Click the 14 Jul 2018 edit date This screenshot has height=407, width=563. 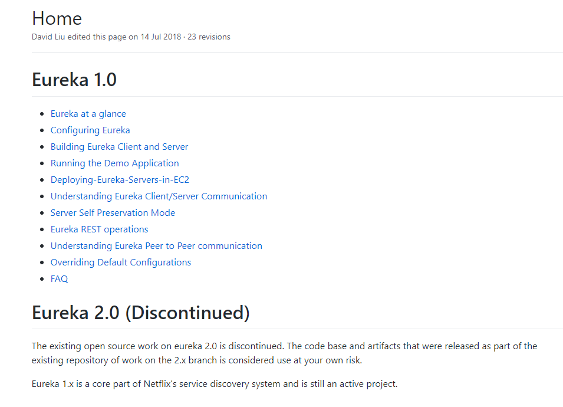pyautogui.click(x=161, y=37)
